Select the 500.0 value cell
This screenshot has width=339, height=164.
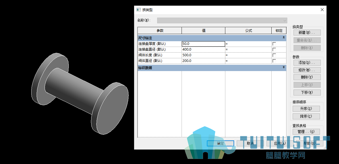[x=203, y=55]
